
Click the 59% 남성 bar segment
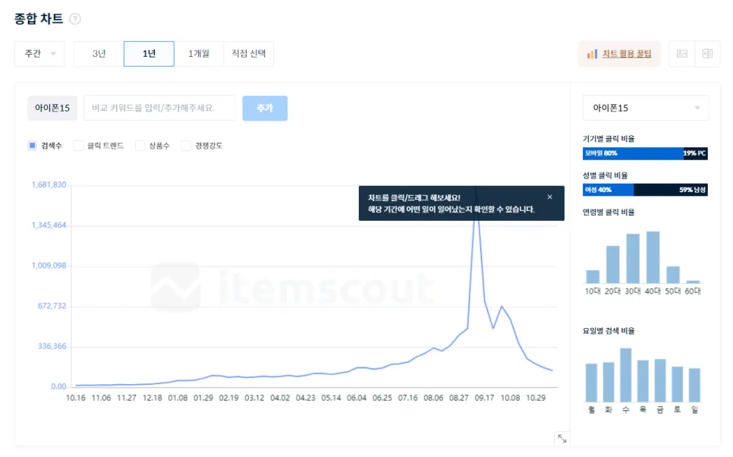tap(670, 190)
